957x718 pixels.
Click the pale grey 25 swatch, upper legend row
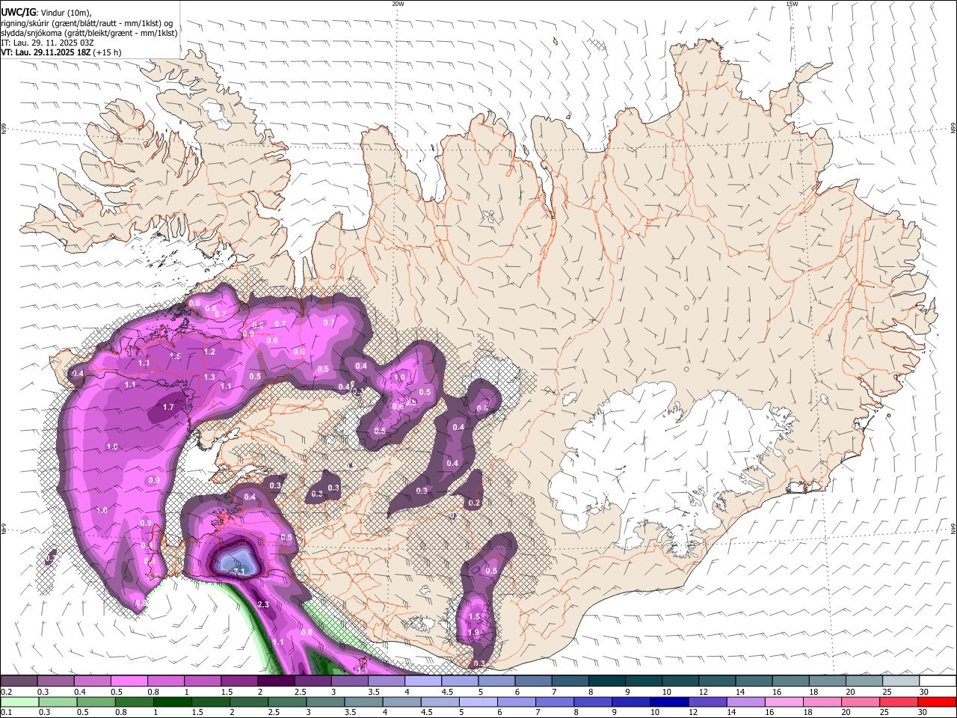click(901, 681)
